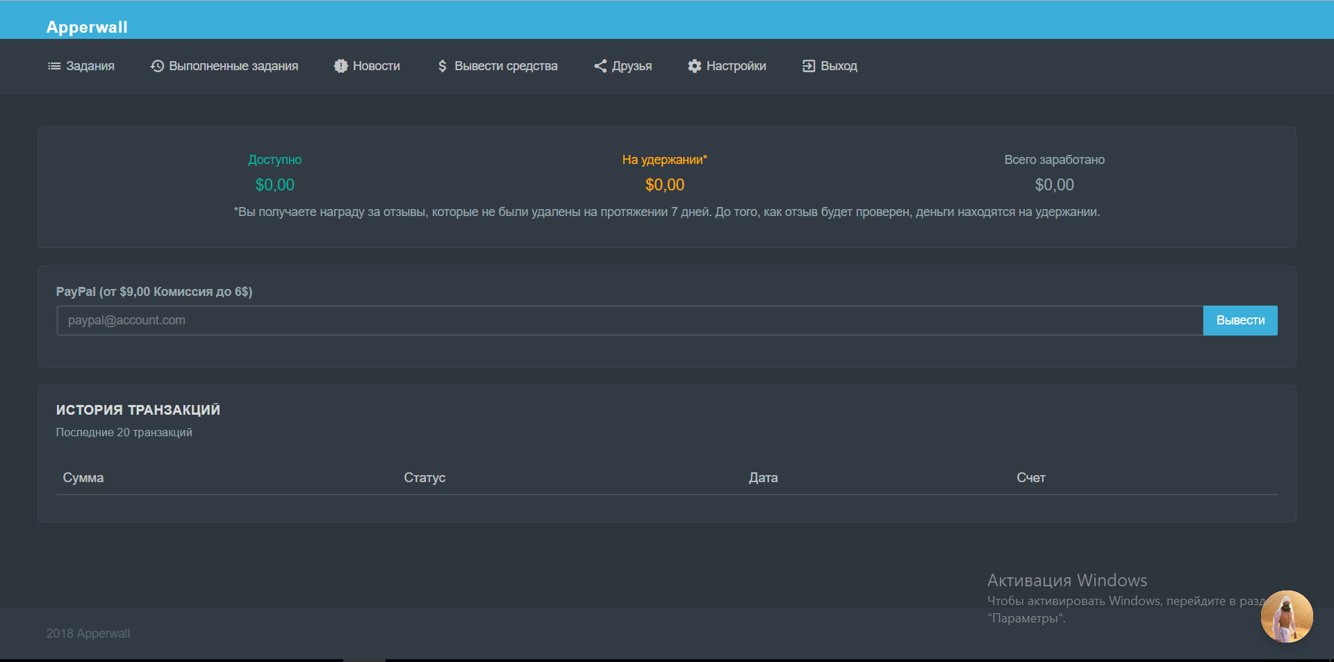1334x662 pixels.
Task: Click the dollar sign icon
Action: click(x=442, y=66)
